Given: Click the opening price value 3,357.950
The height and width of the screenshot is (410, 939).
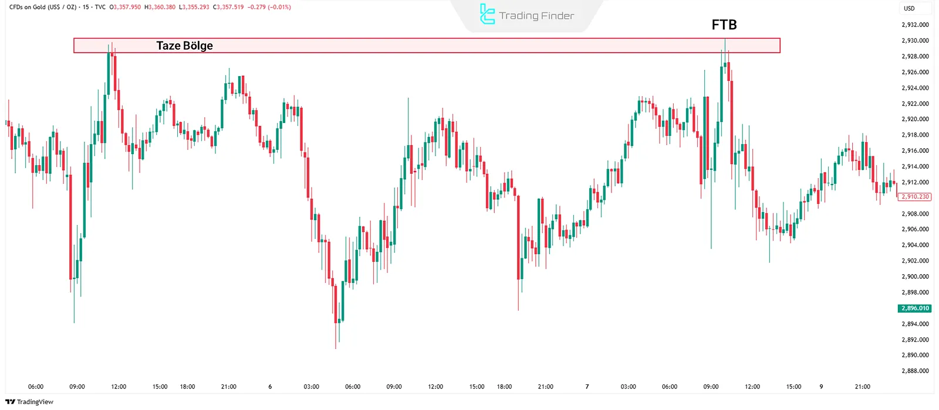Looking at the screenshot, I should (x=127, y=7).
